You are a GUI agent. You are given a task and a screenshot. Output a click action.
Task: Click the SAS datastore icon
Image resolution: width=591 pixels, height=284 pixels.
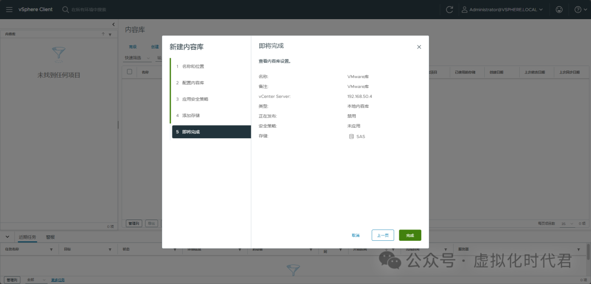tap(351, 137)
